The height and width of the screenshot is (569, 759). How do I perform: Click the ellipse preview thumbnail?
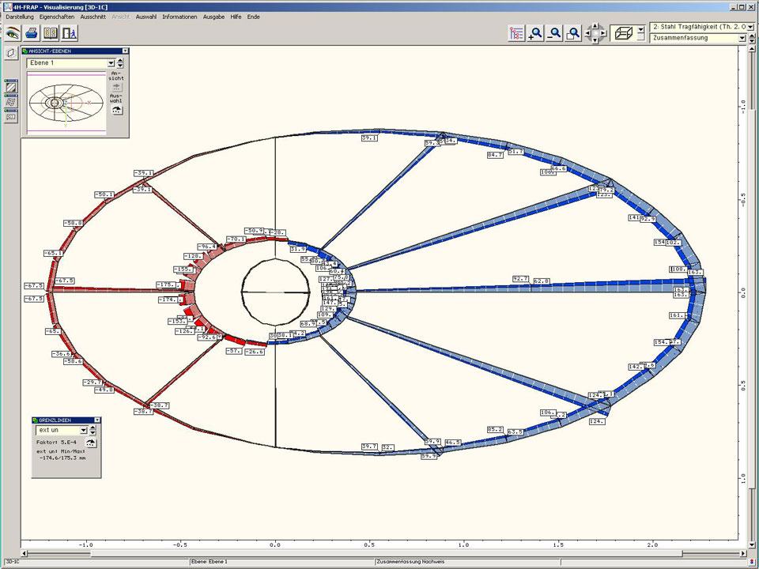pyautogui.click(x=66, y=103)
